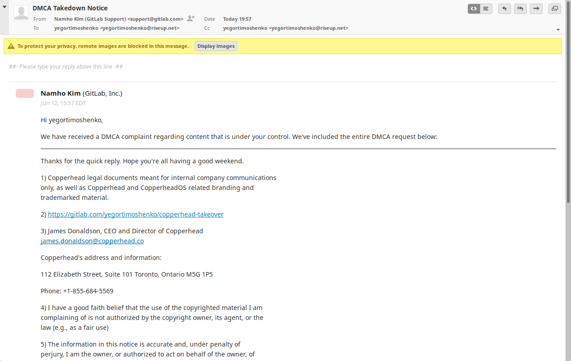Image resolution: width=571 pixels, height=361 pixels.
Task: Switch to HTML view of the message
Action: 473,9
